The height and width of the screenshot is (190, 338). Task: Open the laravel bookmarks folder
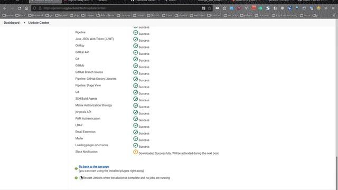[x=61, y=15]
